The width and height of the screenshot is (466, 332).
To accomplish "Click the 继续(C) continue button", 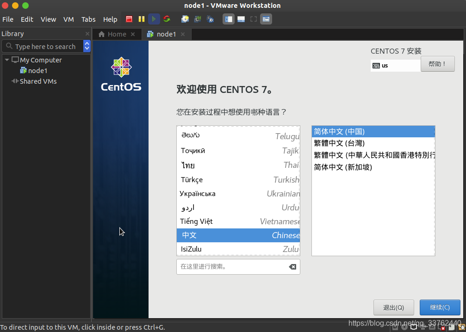I will coord(440,307).
